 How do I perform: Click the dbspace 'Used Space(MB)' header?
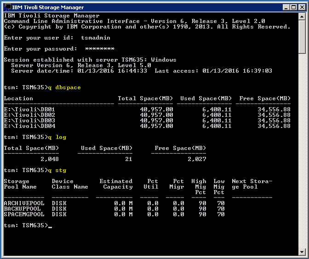coord(206,98)
